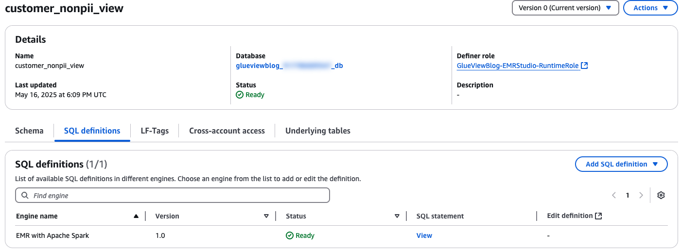Open the GlueViewBlog-EMRStudio-RuntimeRole link
681x251 pixels.
(518, 66)
